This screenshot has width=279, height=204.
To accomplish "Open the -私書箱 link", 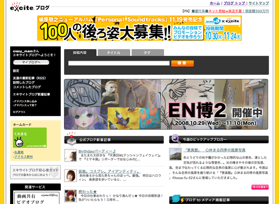I will [x=18, y=152].
